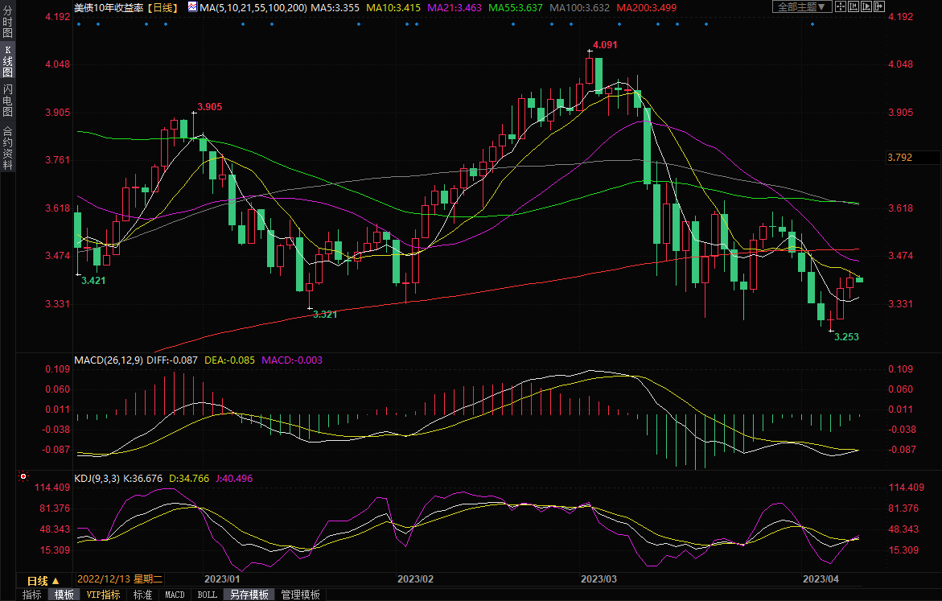
Task: Open the 全部主题 theme dropdown
Action: point(802,6)
